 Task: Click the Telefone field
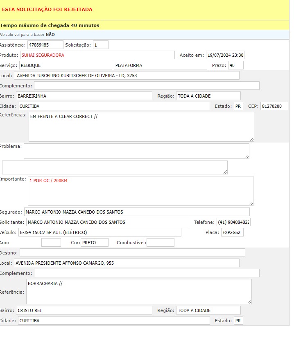233,222
